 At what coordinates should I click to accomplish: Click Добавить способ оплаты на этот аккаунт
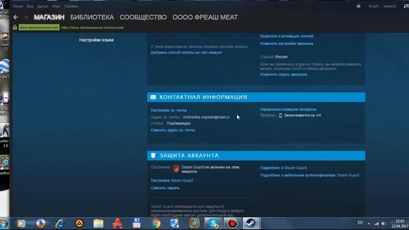(x=186, y=52)
